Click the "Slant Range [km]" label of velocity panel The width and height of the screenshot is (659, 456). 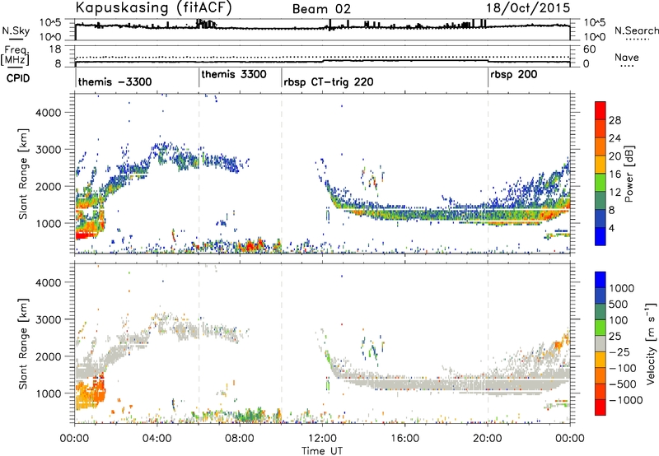click(x=23, y=344)
